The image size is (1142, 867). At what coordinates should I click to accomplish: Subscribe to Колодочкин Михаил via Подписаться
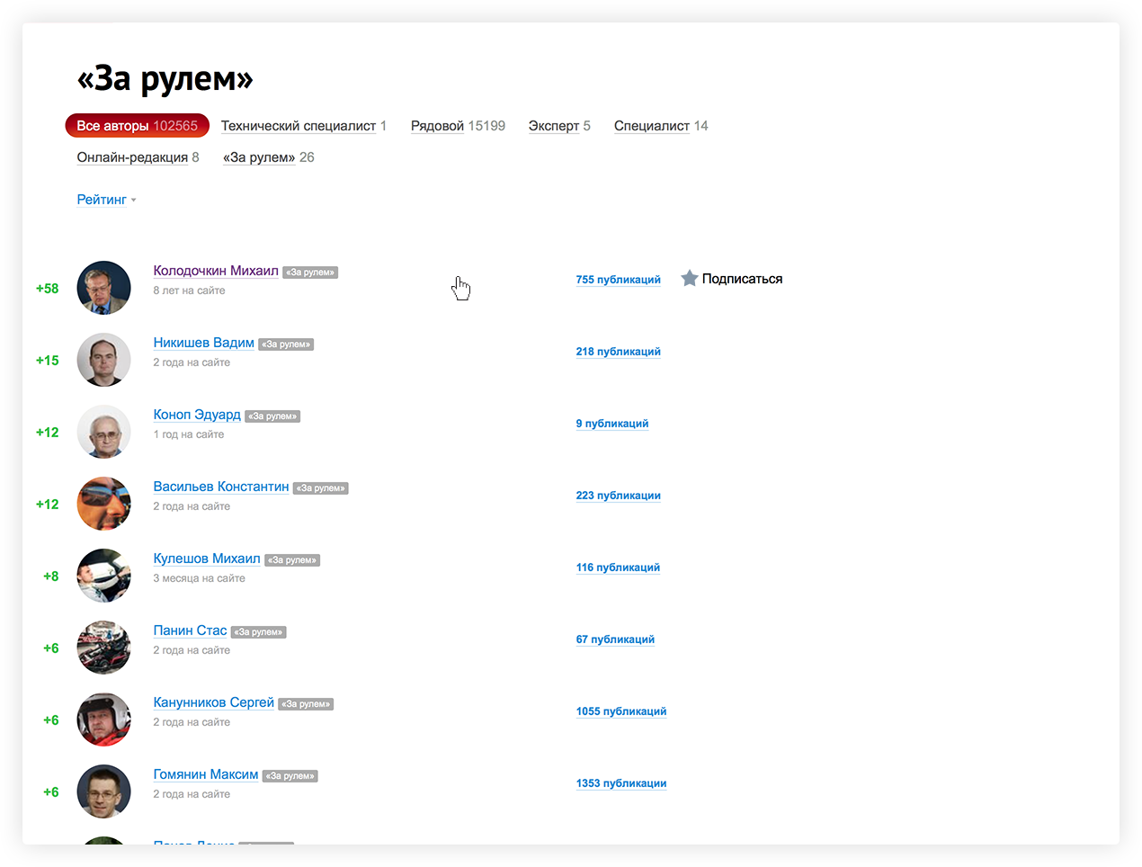(x=741, y=279)
